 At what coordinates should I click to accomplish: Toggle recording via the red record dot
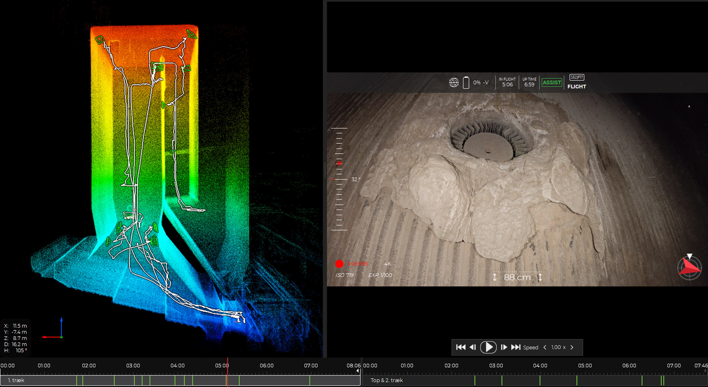pos(339,264)
